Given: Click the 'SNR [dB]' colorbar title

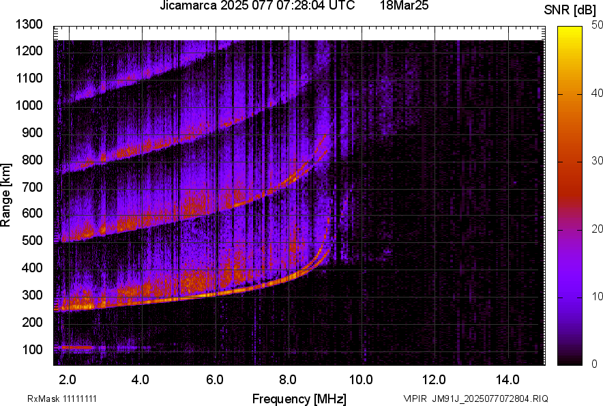Looking at the screenshot, I should pos(570,10).
